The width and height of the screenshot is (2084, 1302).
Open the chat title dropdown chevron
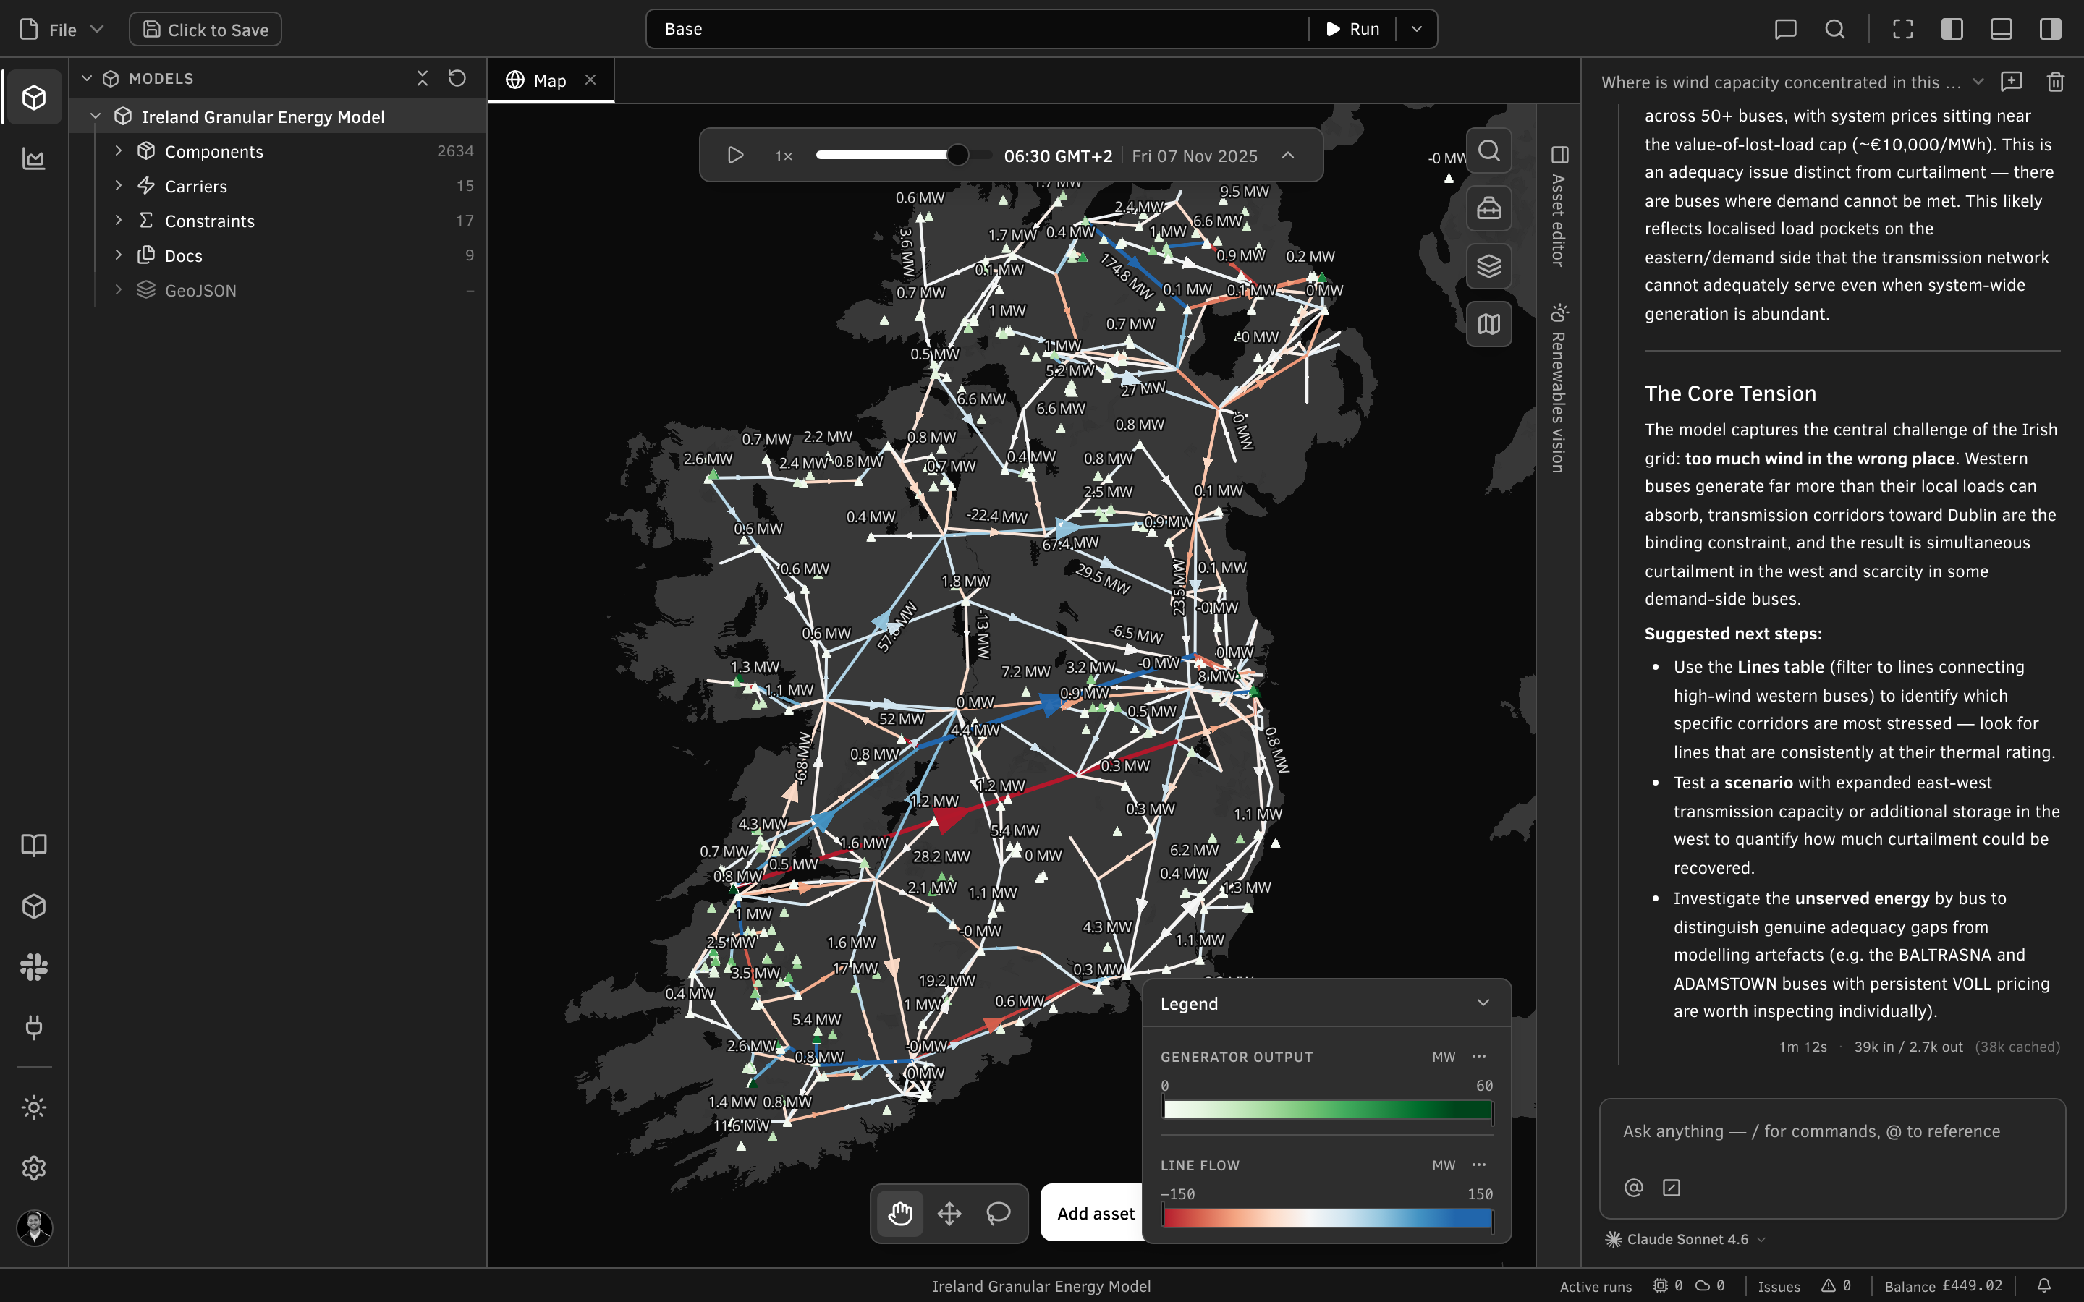click(1978, 82)
